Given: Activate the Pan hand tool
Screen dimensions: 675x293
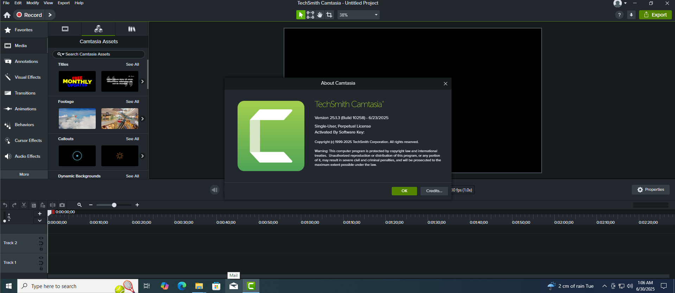Looking at the screenshot, I should tap(320, 15).
